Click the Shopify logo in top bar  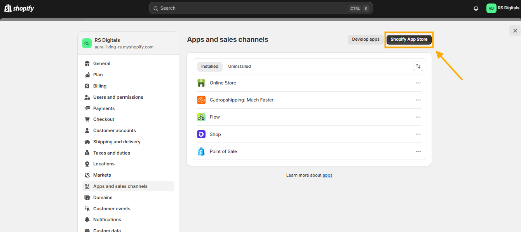click(x=19, y=8)
